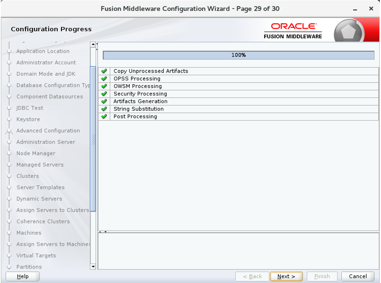This screenshot has height=283, width=381.
Task: Go to Virtual Targets step
Action: (36, 256)
